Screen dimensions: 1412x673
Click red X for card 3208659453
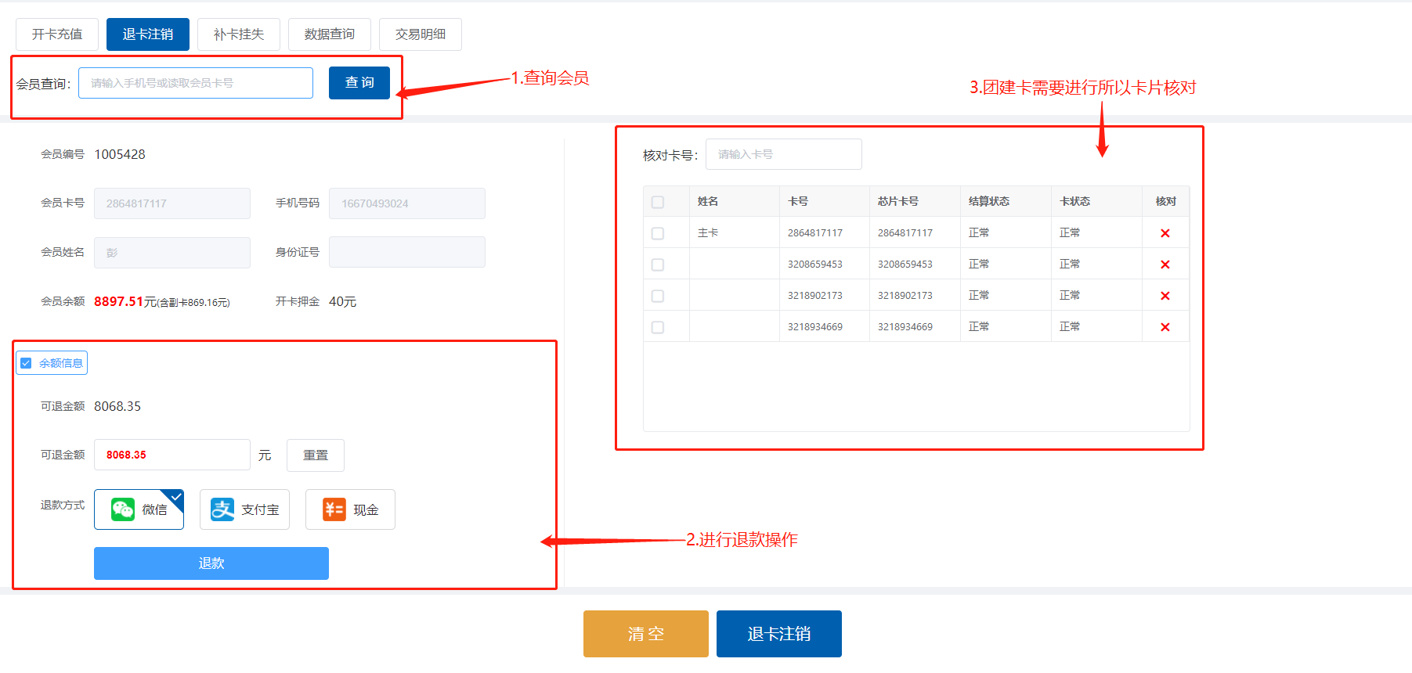[x=1165, y=265]
